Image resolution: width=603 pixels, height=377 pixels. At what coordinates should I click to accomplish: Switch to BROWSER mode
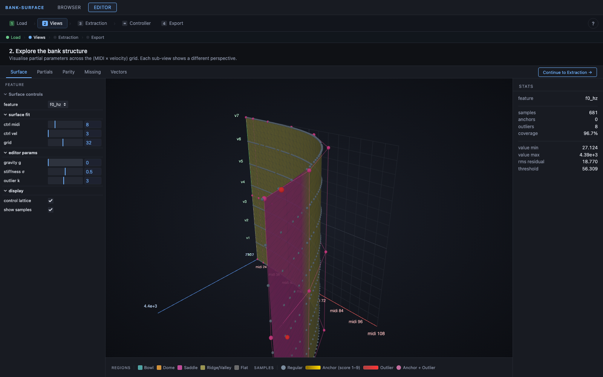[x=69, y=8]
